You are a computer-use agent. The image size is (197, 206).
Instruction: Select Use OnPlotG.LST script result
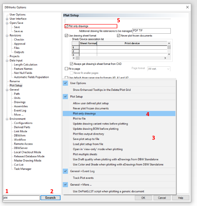(119, 191)
